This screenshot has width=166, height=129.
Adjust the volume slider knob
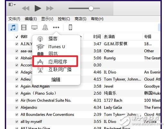[91, 8]
